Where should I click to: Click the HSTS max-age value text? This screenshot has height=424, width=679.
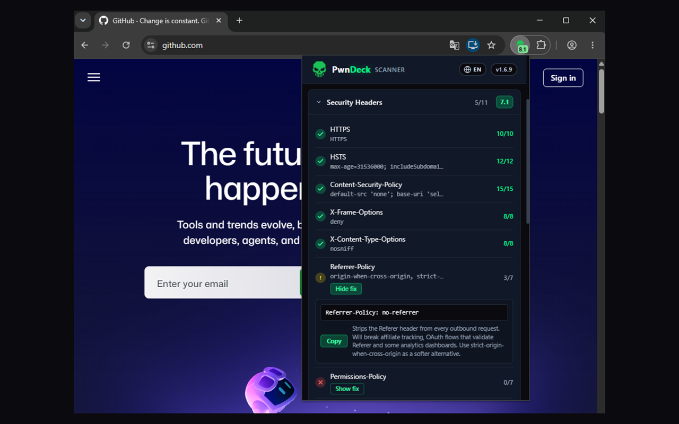387,166
